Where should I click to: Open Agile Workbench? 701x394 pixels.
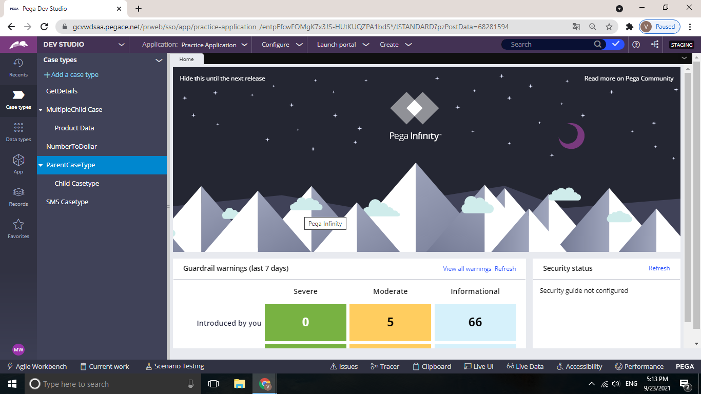click(x=36, y=366)
